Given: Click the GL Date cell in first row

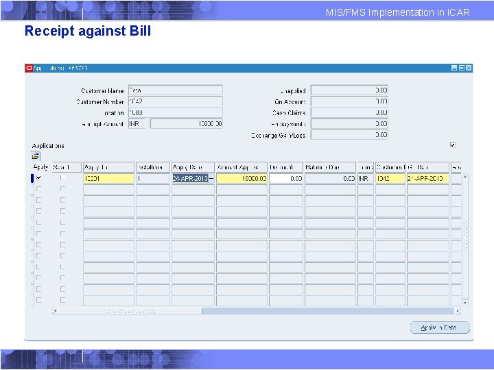Looking at the screenshot, I should 428,179.
